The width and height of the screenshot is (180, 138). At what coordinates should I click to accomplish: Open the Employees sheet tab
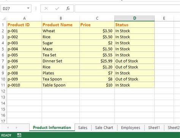click(x=131, y=127)
